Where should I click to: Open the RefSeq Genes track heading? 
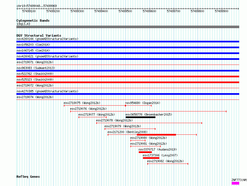tap(28, 177)
